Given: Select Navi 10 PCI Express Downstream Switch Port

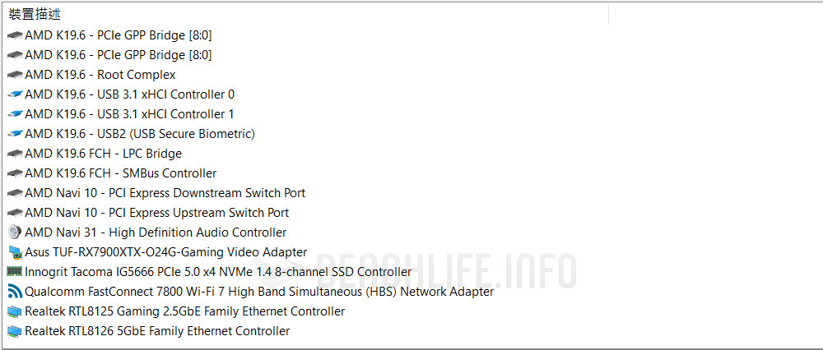Looking at the screenshot, I should coord(165,193).
